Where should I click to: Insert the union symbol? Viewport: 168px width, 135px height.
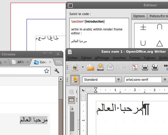pos(143,43)
